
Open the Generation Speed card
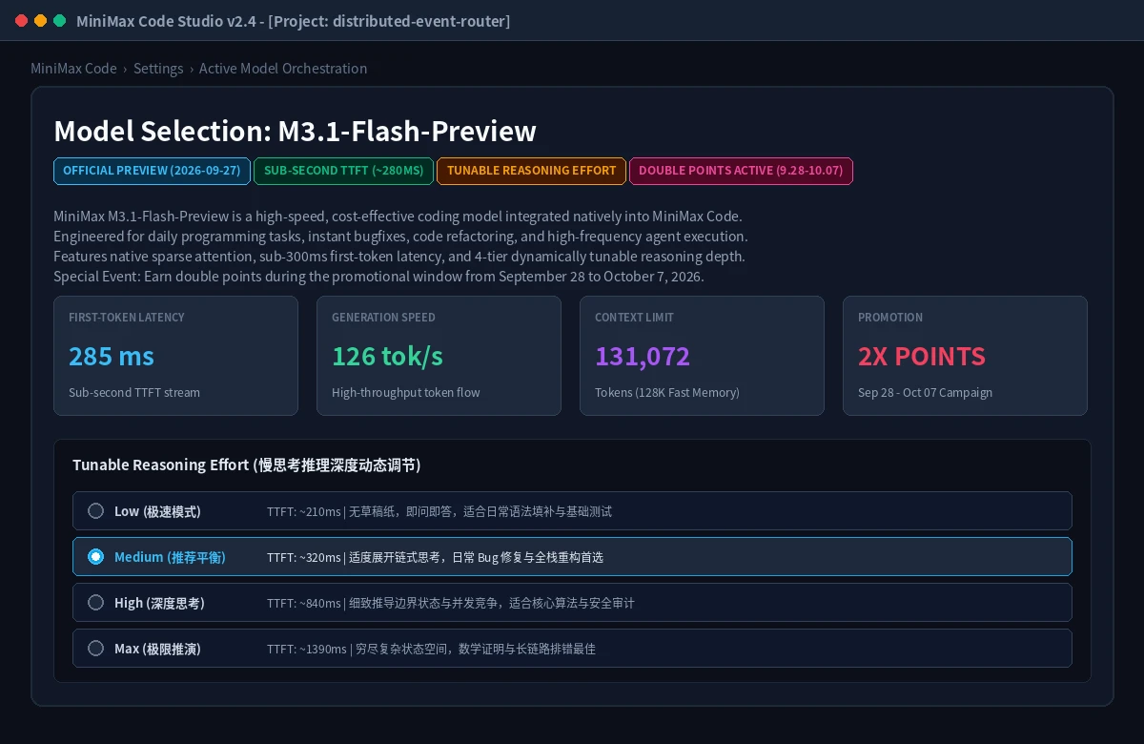coord(439,356)
